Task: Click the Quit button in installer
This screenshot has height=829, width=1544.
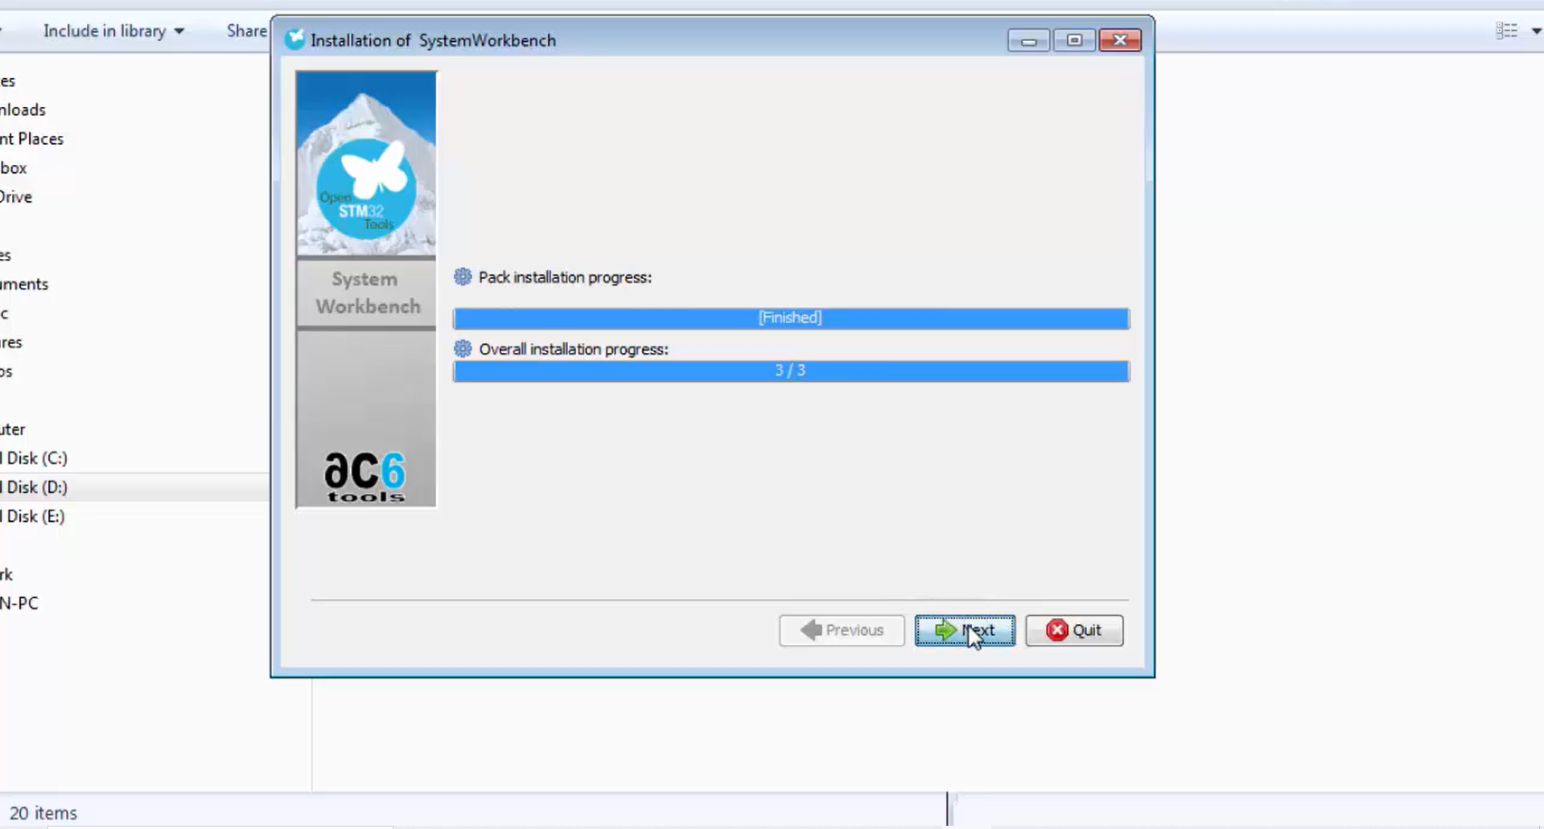Action: click(1074, 630)
